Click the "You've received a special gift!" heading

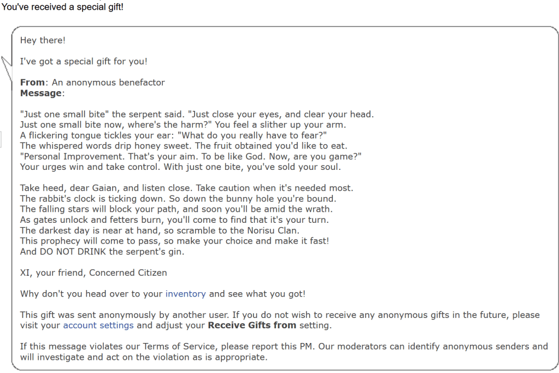tap(62, 8)
